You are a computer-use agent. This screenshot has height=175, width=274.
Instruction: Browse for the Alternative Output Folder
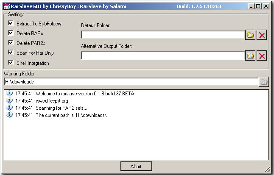coord(250,56)
